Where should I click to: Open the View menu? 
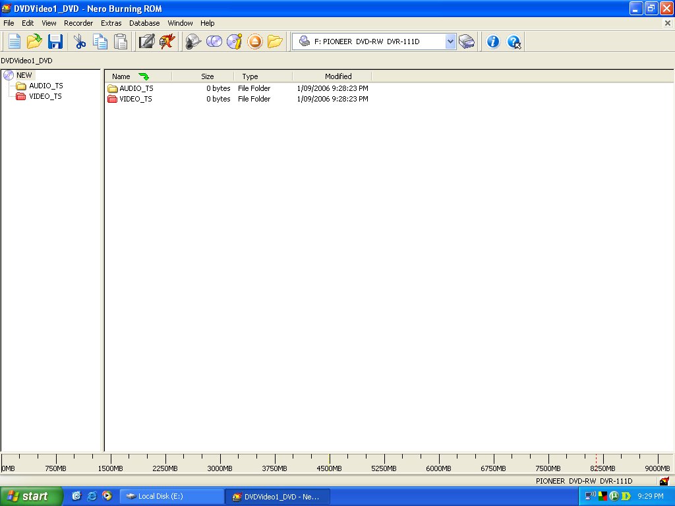click(49, 23)
